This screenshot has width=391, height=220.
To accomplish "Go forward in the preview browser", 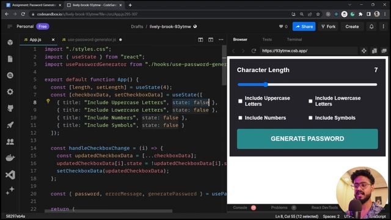I will click(243, 51).
